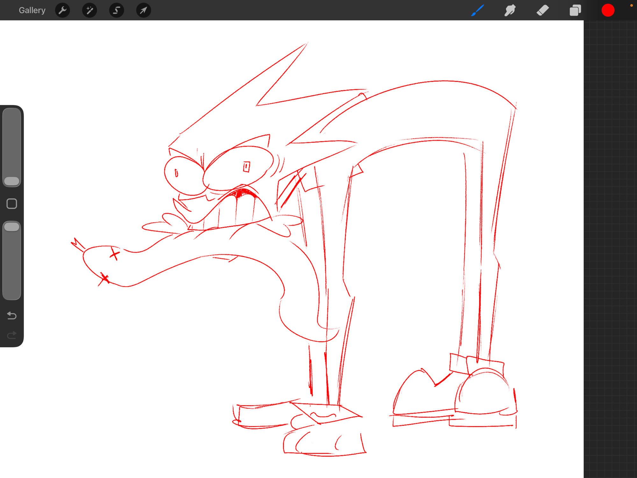Select the Brush tool
Screen dimensions: 637x478
pyautogui.click(x=477, y=10)
